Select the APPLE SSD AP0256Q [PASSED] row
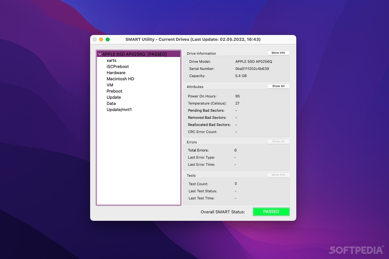The height and width of the screenshot is (259, 389). coord(138,54)
